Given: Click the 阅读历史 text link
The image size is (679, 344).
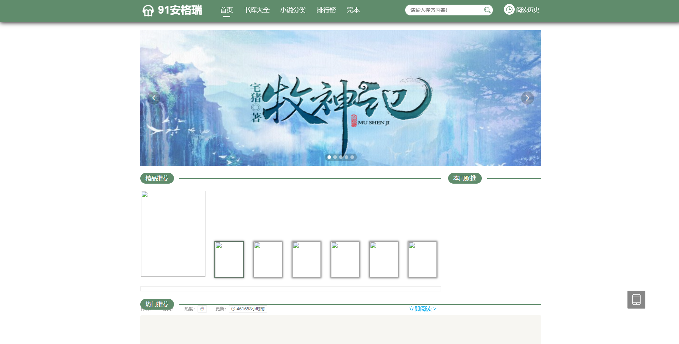Looking at the screenshot, I should coord(528,10).
